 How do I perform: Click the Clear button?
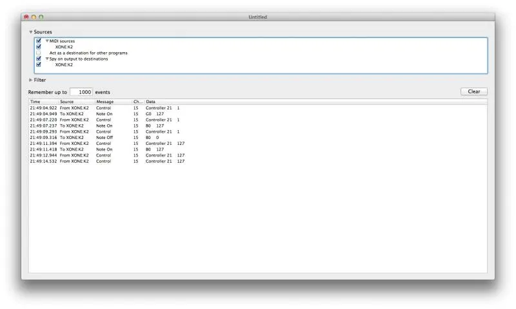473,91
